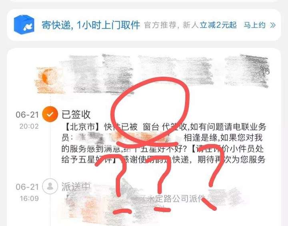Select the 永定路公司派件 delivery text
Screen dimensions: 288x226
point(176,199)
